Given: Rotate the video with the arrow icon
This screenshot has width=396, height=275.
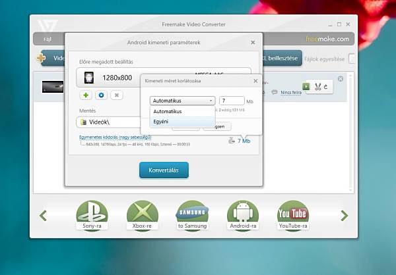Looking at the screenshot, I should 326,87.
